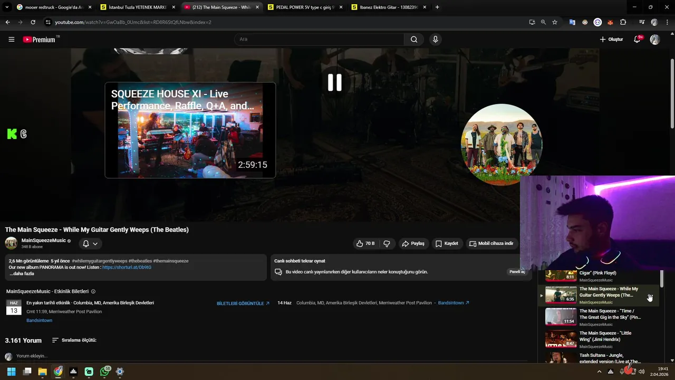Open Bandsintown link beside Merriweather Post Pavilion

454,303
